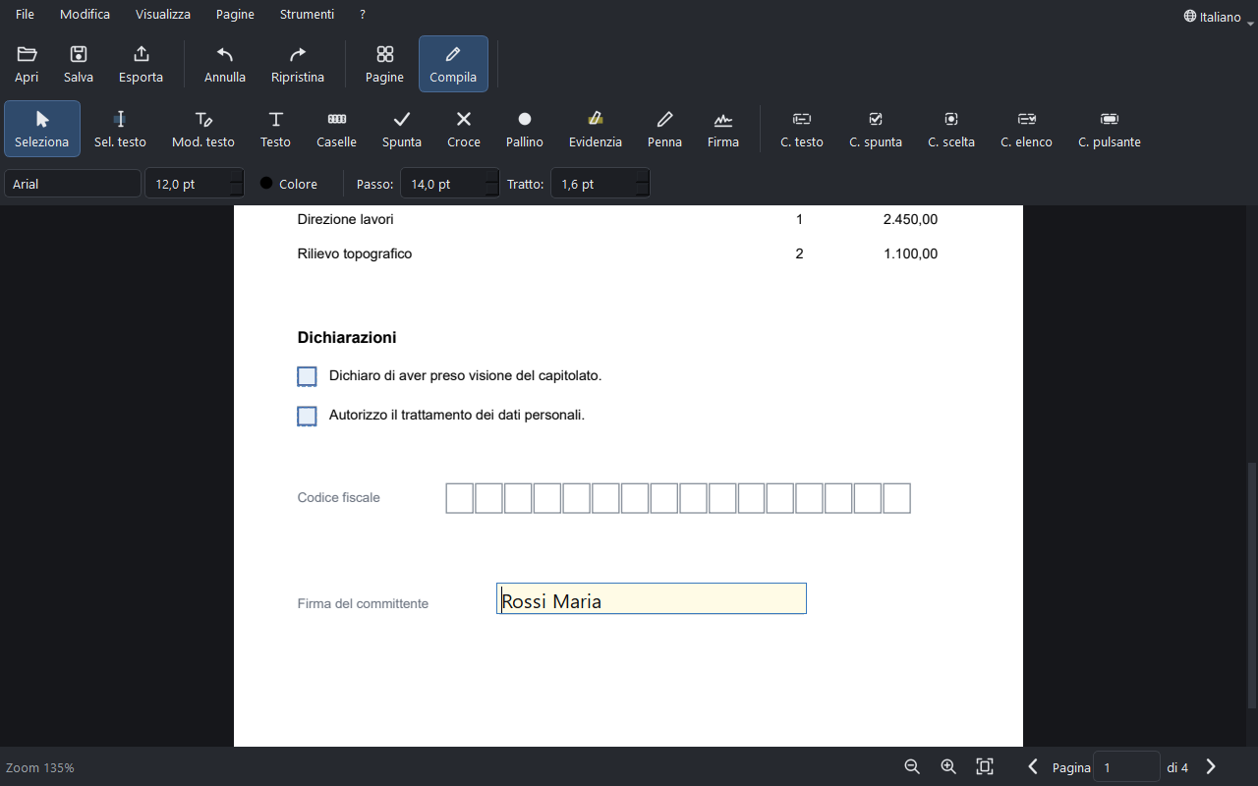Select the Pallino dot tool

(x=525, y=129)
